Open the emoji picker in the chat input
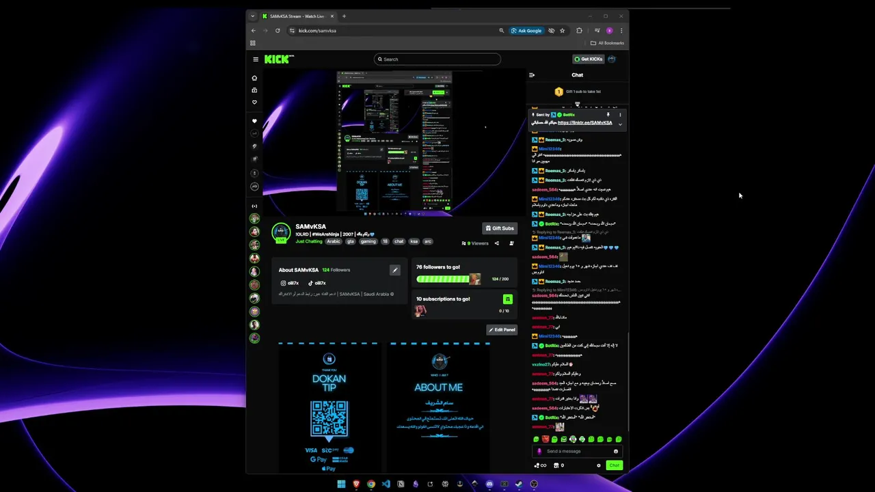The width and height of the screenshot is (875, 492). (x=616, y=451)
